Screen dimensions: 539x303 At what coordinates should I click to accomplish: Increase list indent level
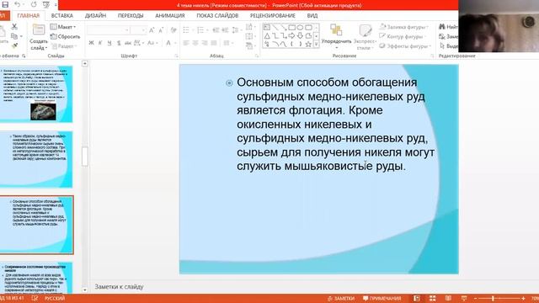[x=225, y=30]
